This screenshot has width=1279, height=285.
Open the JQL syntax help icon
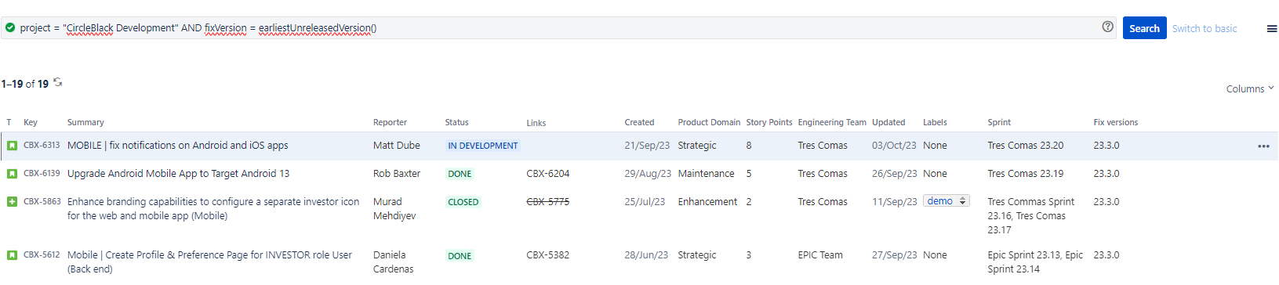1107,27
